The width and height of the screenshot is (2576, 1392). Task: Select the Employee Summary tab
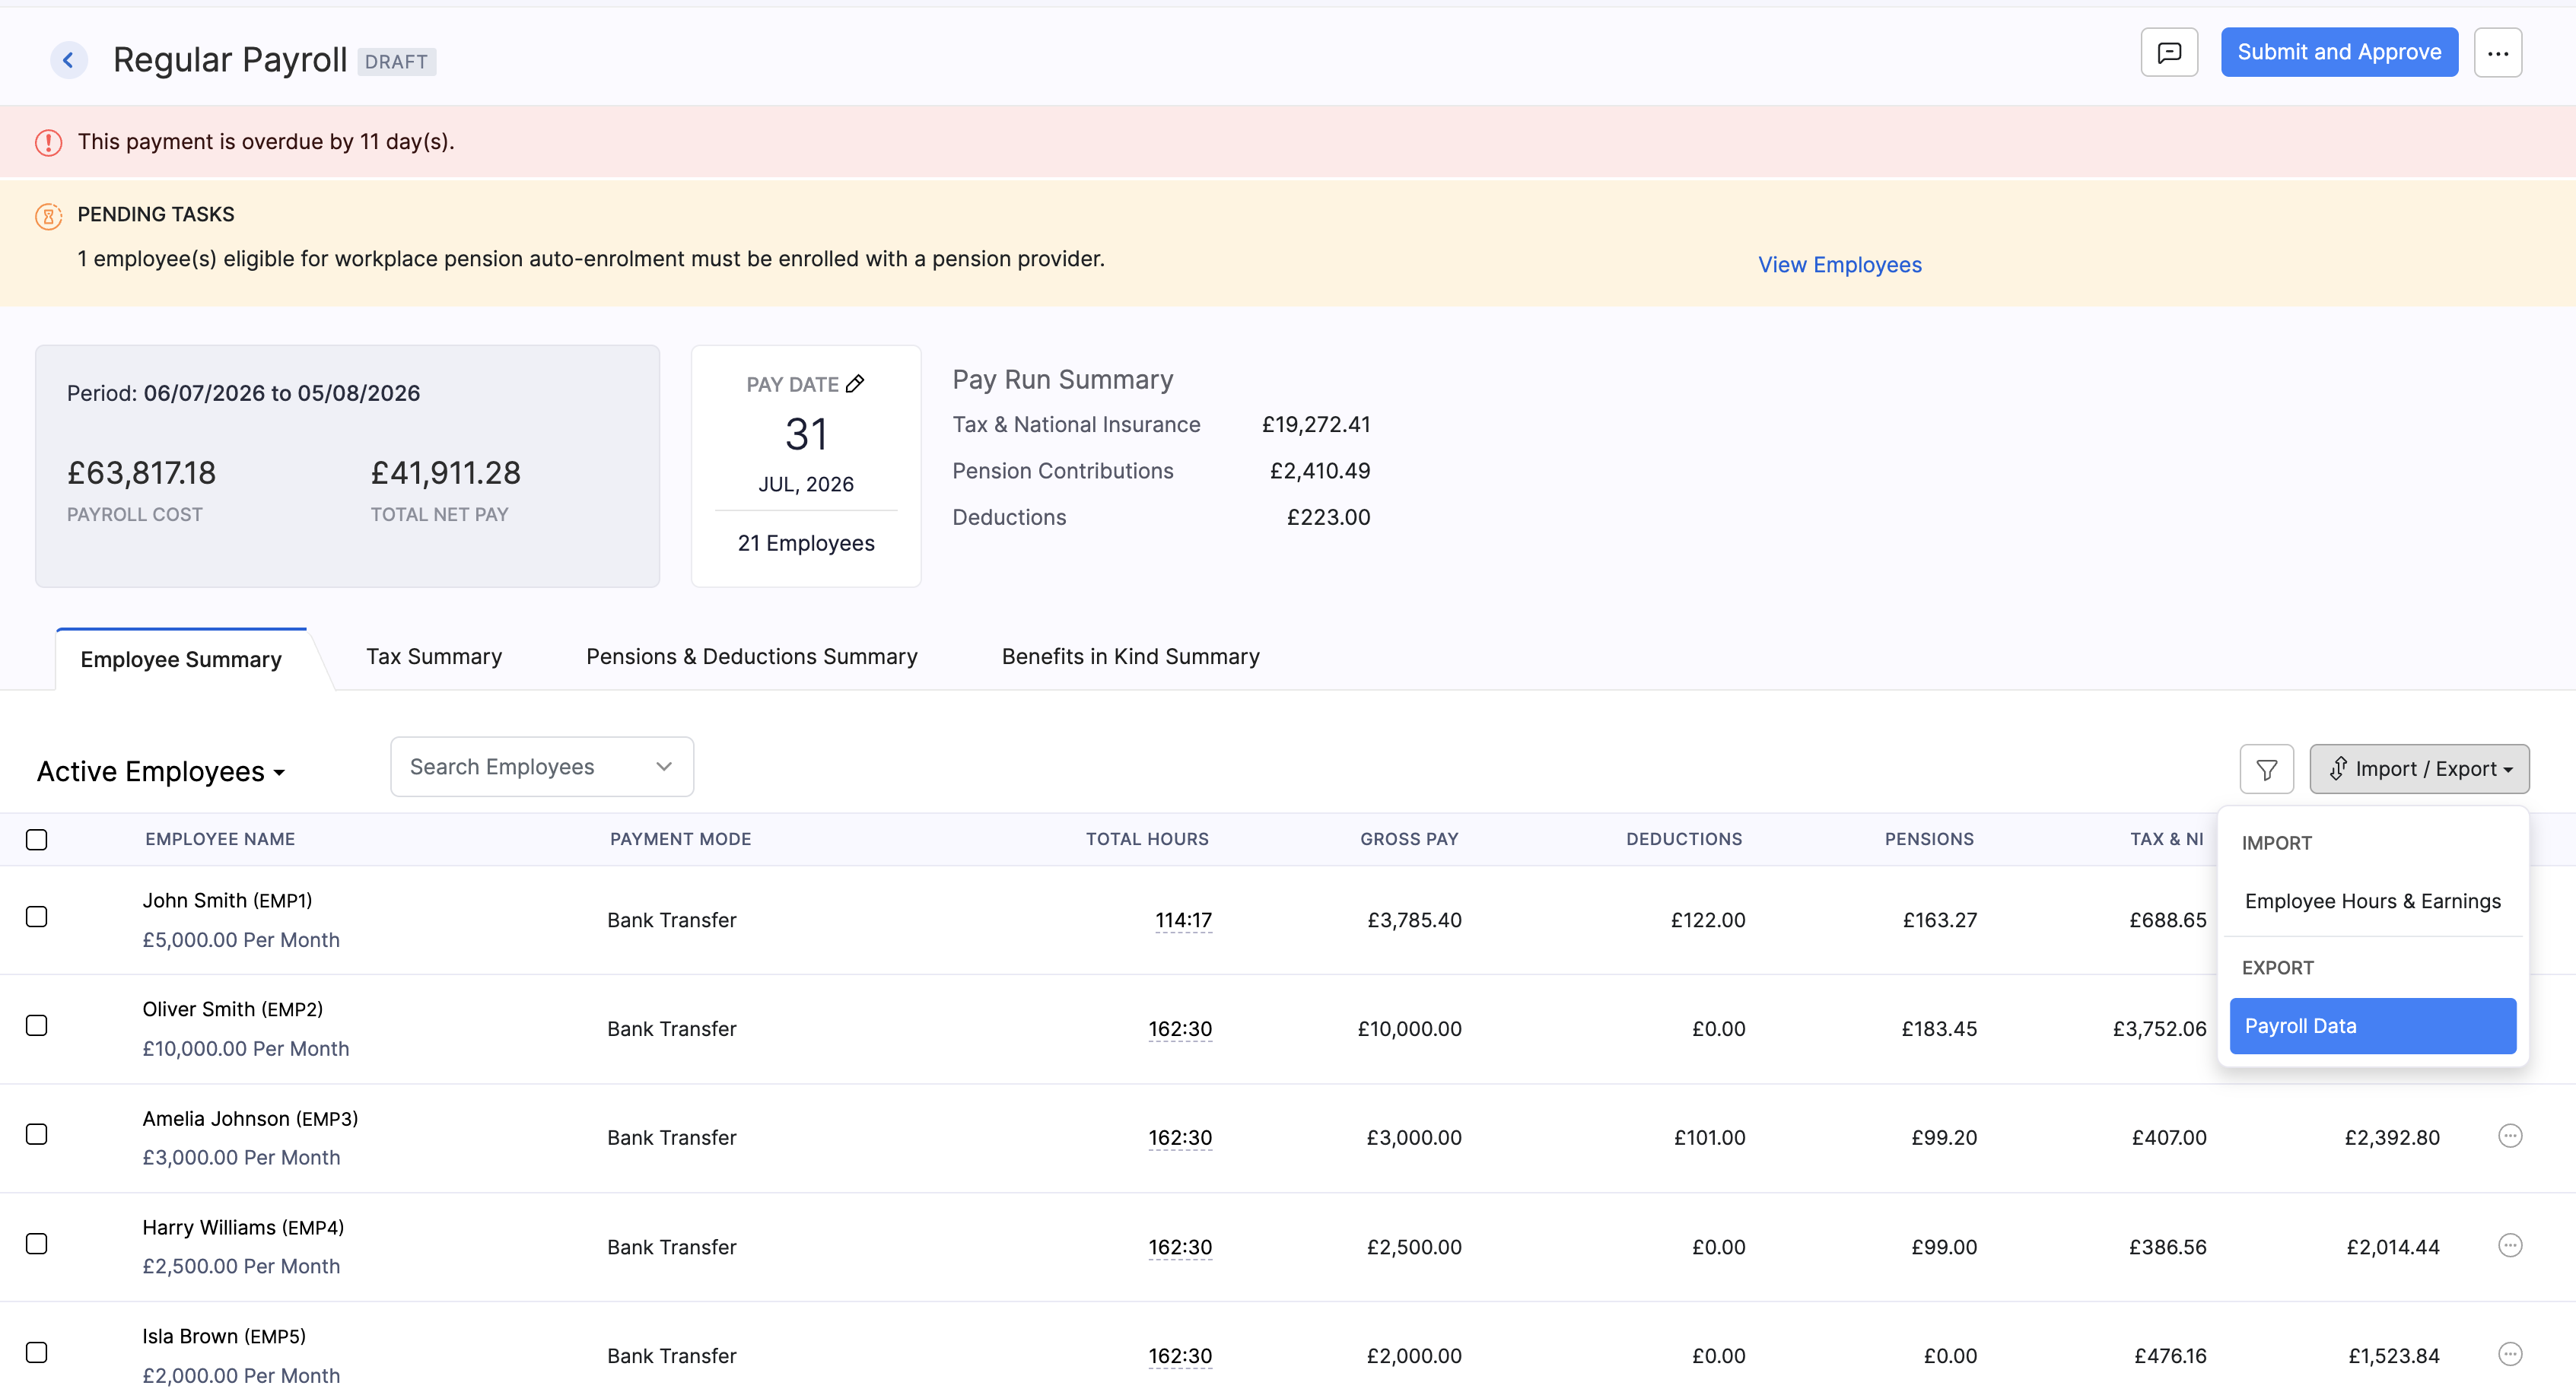(x=181, y=660)
